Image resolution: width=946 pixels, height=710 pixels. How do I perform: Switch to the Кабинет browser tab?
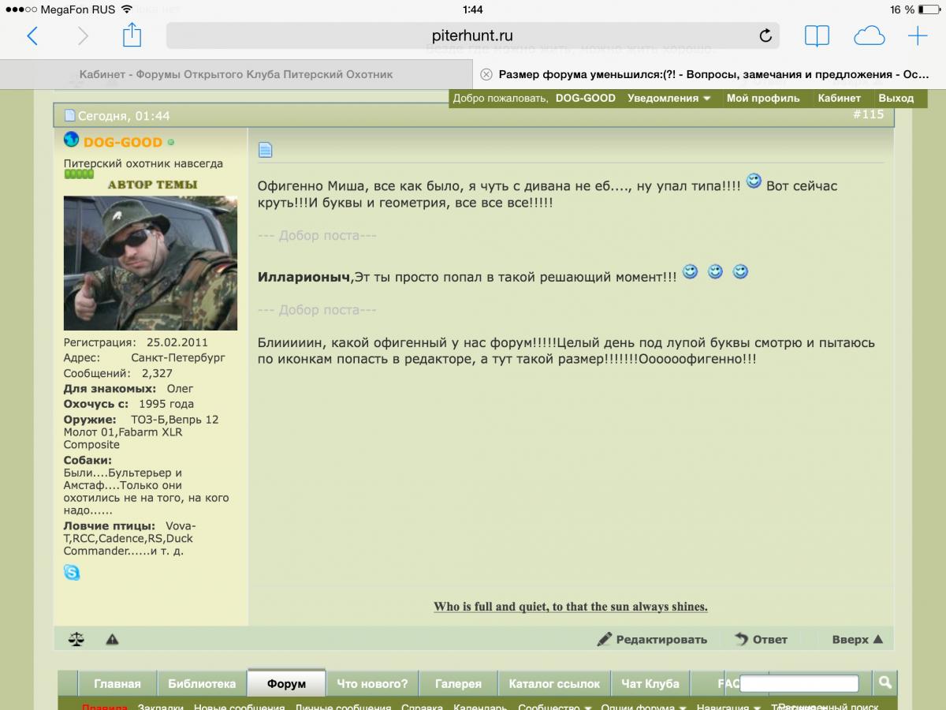(236, 74)
